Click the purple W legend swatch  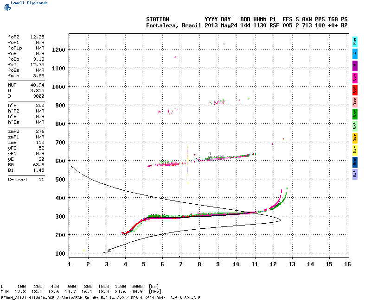point(354,66)
